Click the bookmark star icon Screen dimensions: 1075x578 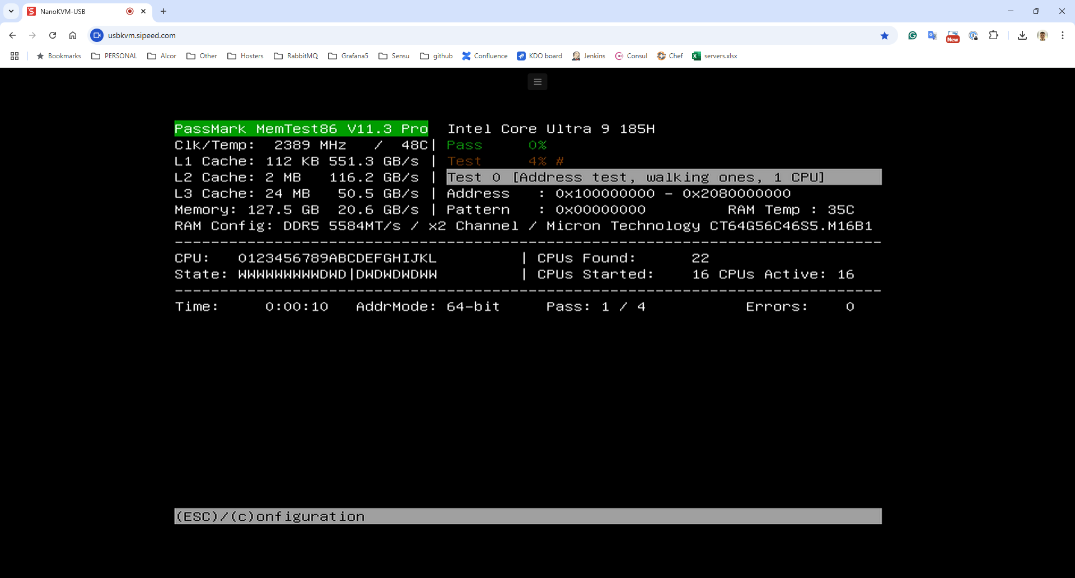[x=885, y=36]
